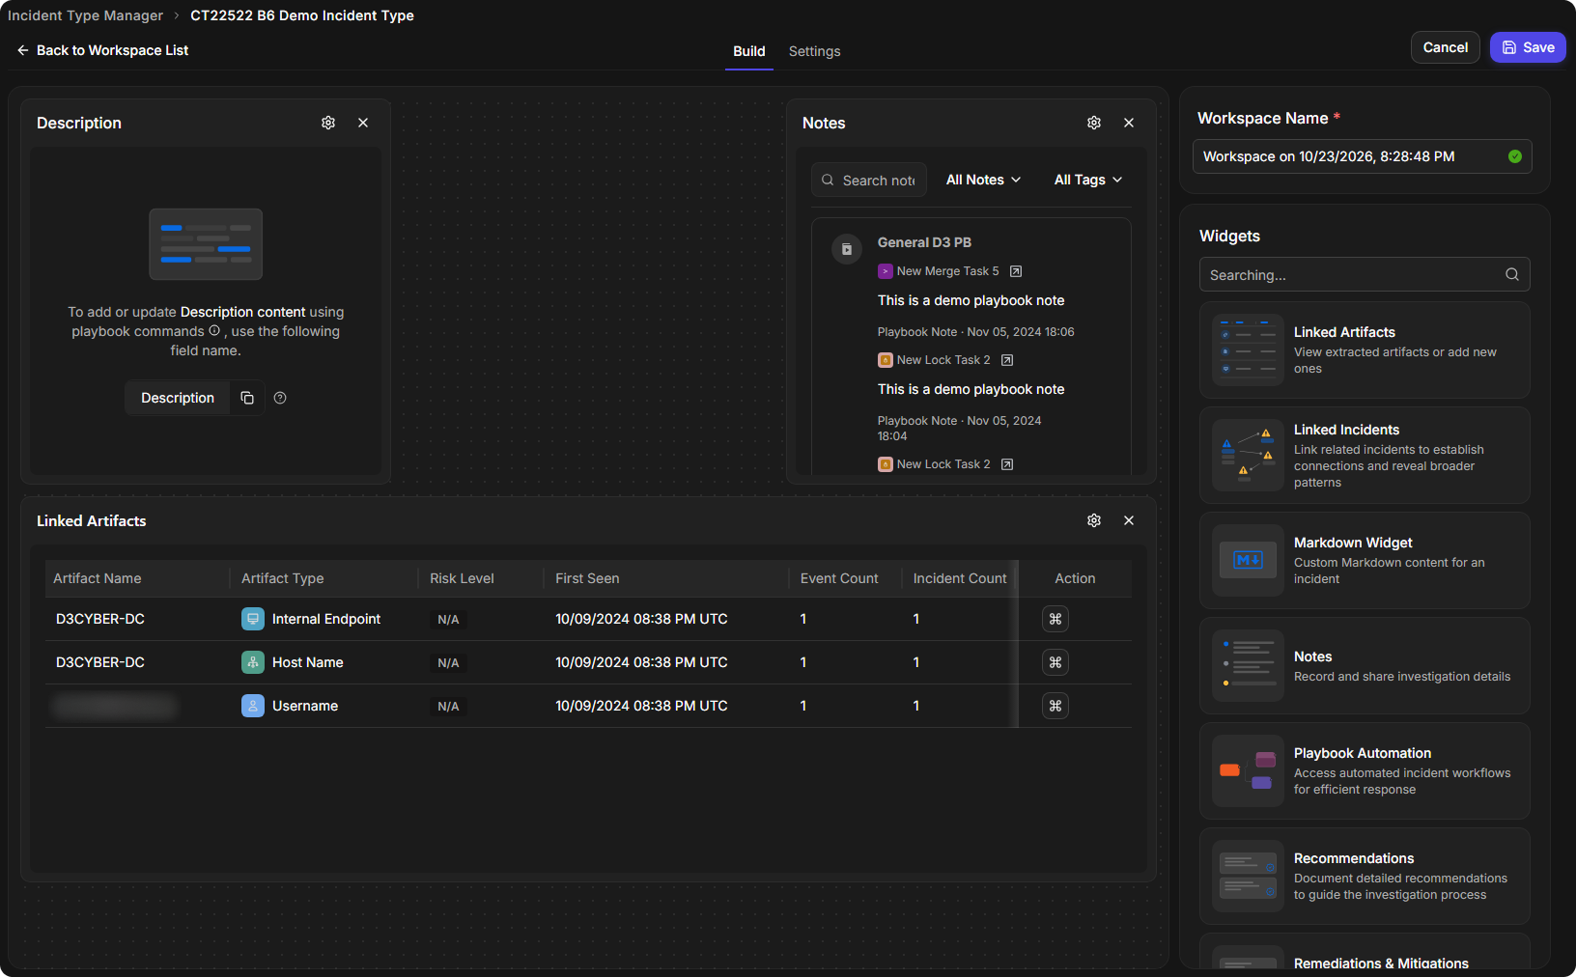
Task: Open Notes widget settings gear
Action: point(1094,123)
